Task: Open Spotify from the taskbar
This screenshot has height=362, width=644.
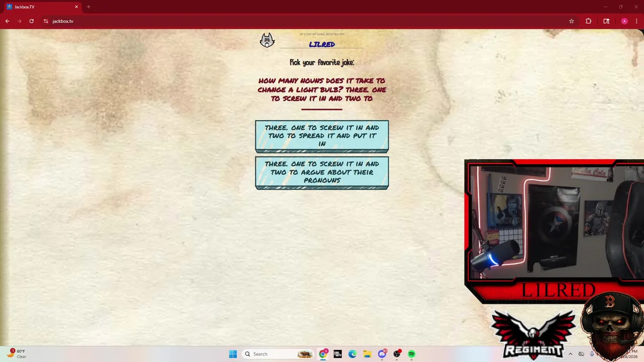Action: point(412,354)
